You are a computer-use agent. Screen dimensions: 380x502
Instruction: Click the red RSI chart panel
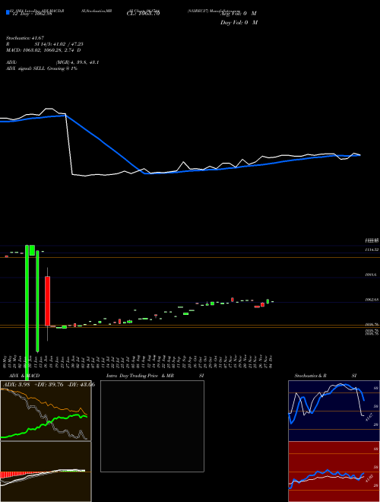tap(334, 472)
